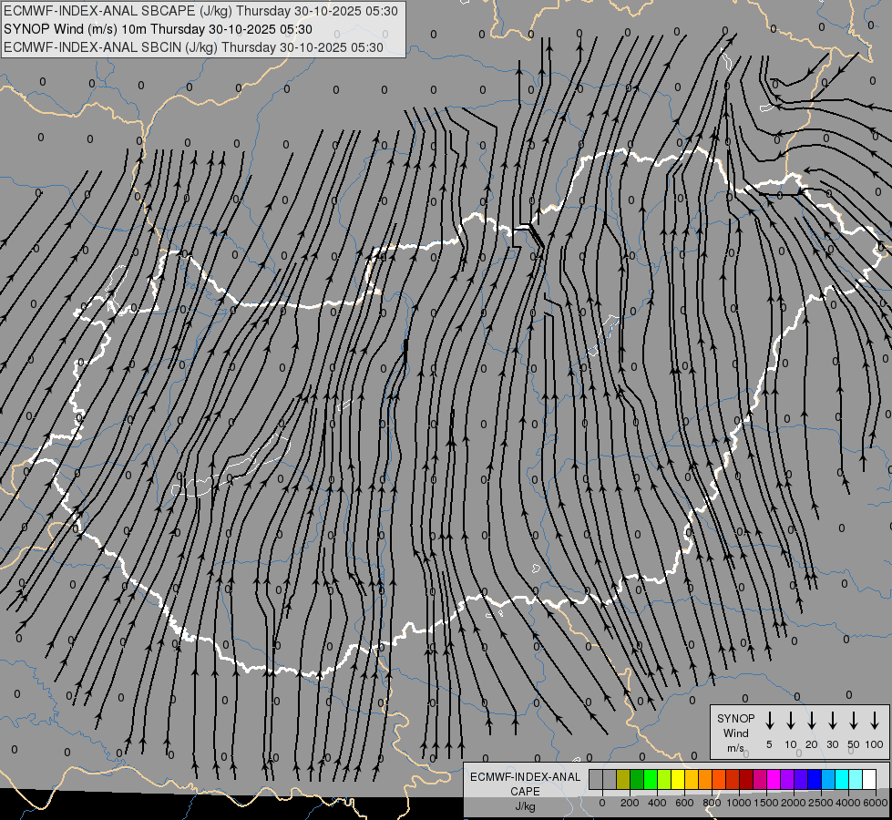Image resolution: width=892 pixels, height=820 pixels.
Task: Click the 4000 label on CAPE scale
Action: point(848,803)
